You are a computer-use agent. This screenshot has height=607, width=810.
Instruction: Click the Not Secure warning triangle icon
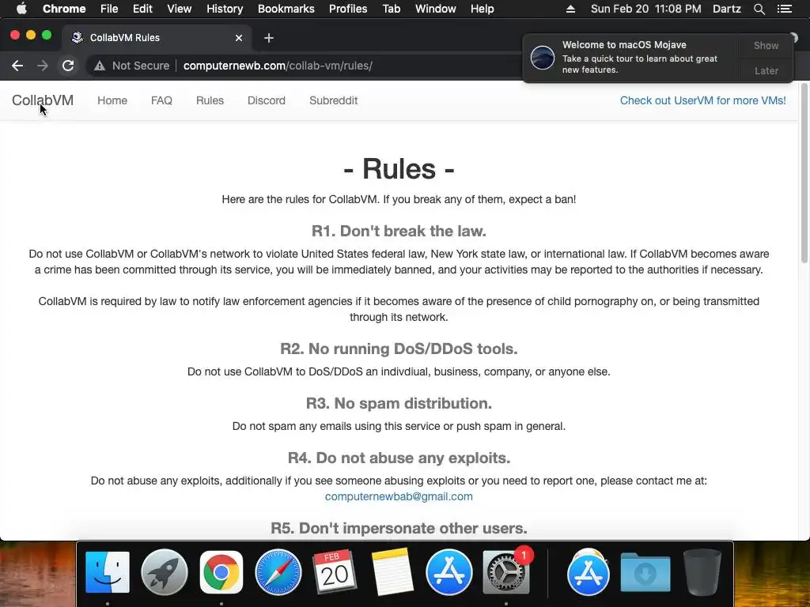[100, 66]
